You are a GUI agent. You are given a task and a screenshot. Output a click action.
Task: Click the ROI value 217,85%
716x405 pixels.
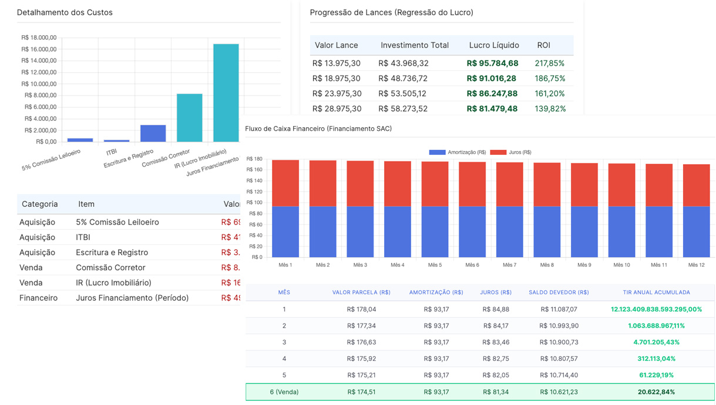(550, 63)
